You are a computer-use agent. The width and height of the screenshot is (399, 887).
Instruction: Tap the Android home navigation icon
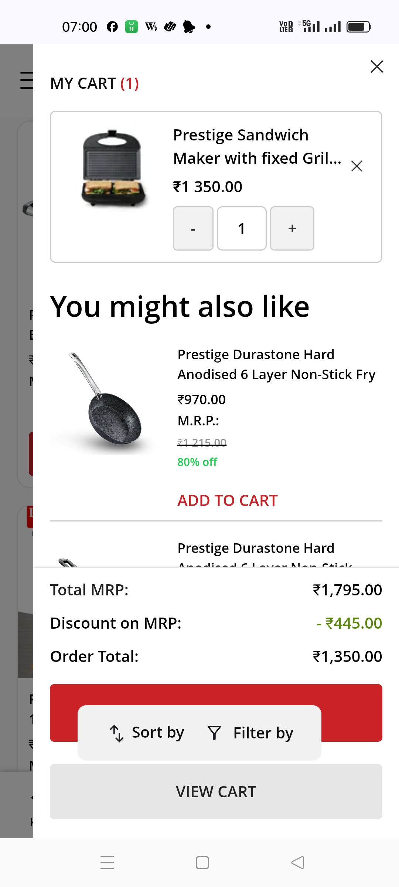coord(202,863)
